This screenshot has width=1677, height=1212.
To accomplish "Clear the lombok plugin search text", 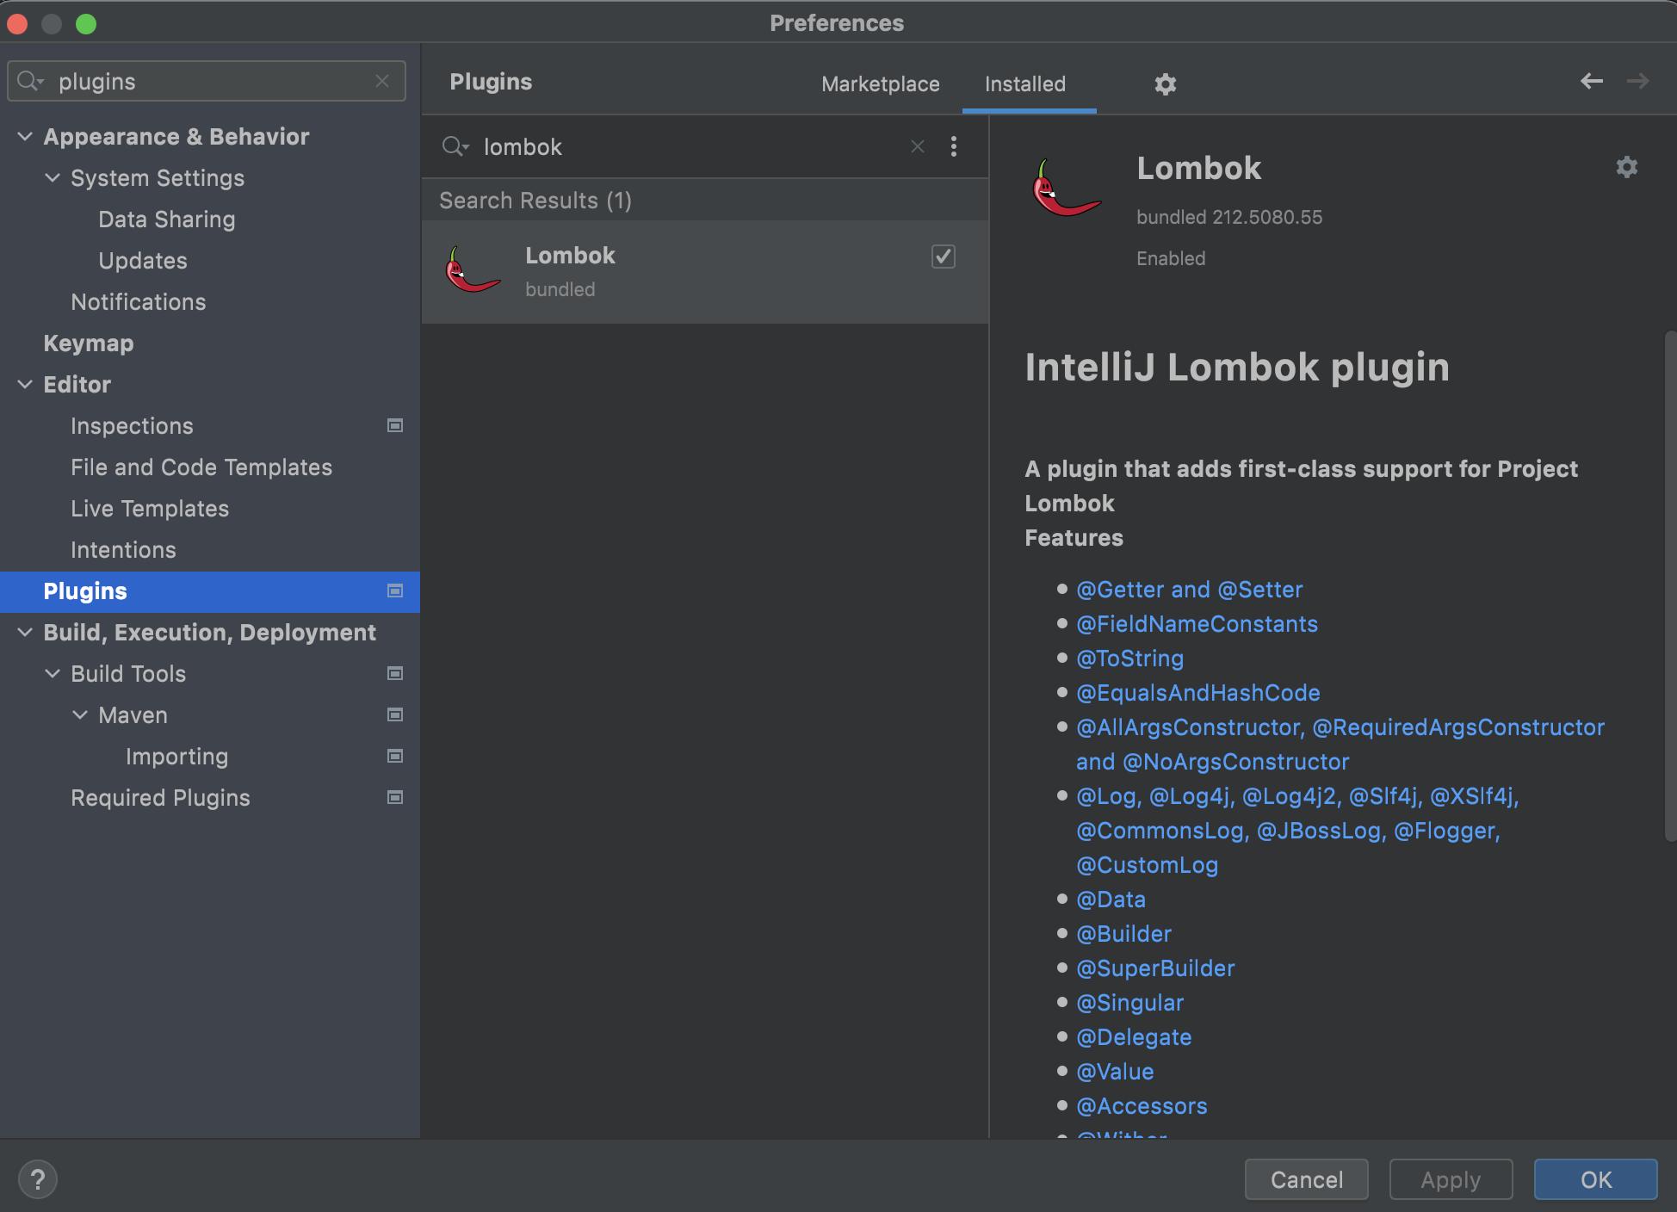I will click(x=918, y=146).
